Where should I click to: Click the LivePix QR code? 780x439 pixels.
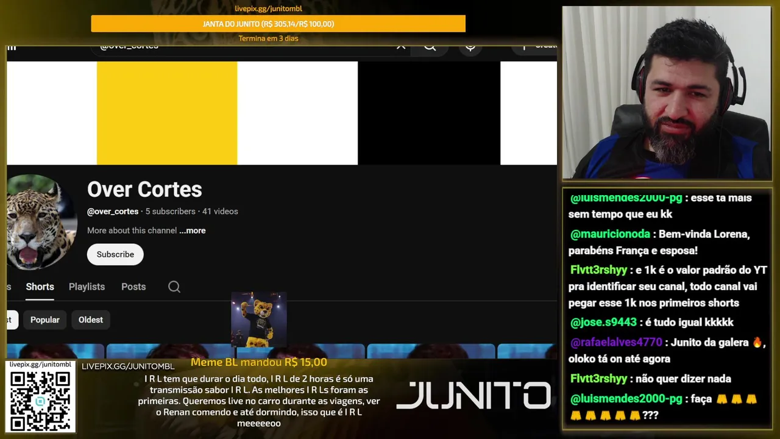tap(40, 400)
